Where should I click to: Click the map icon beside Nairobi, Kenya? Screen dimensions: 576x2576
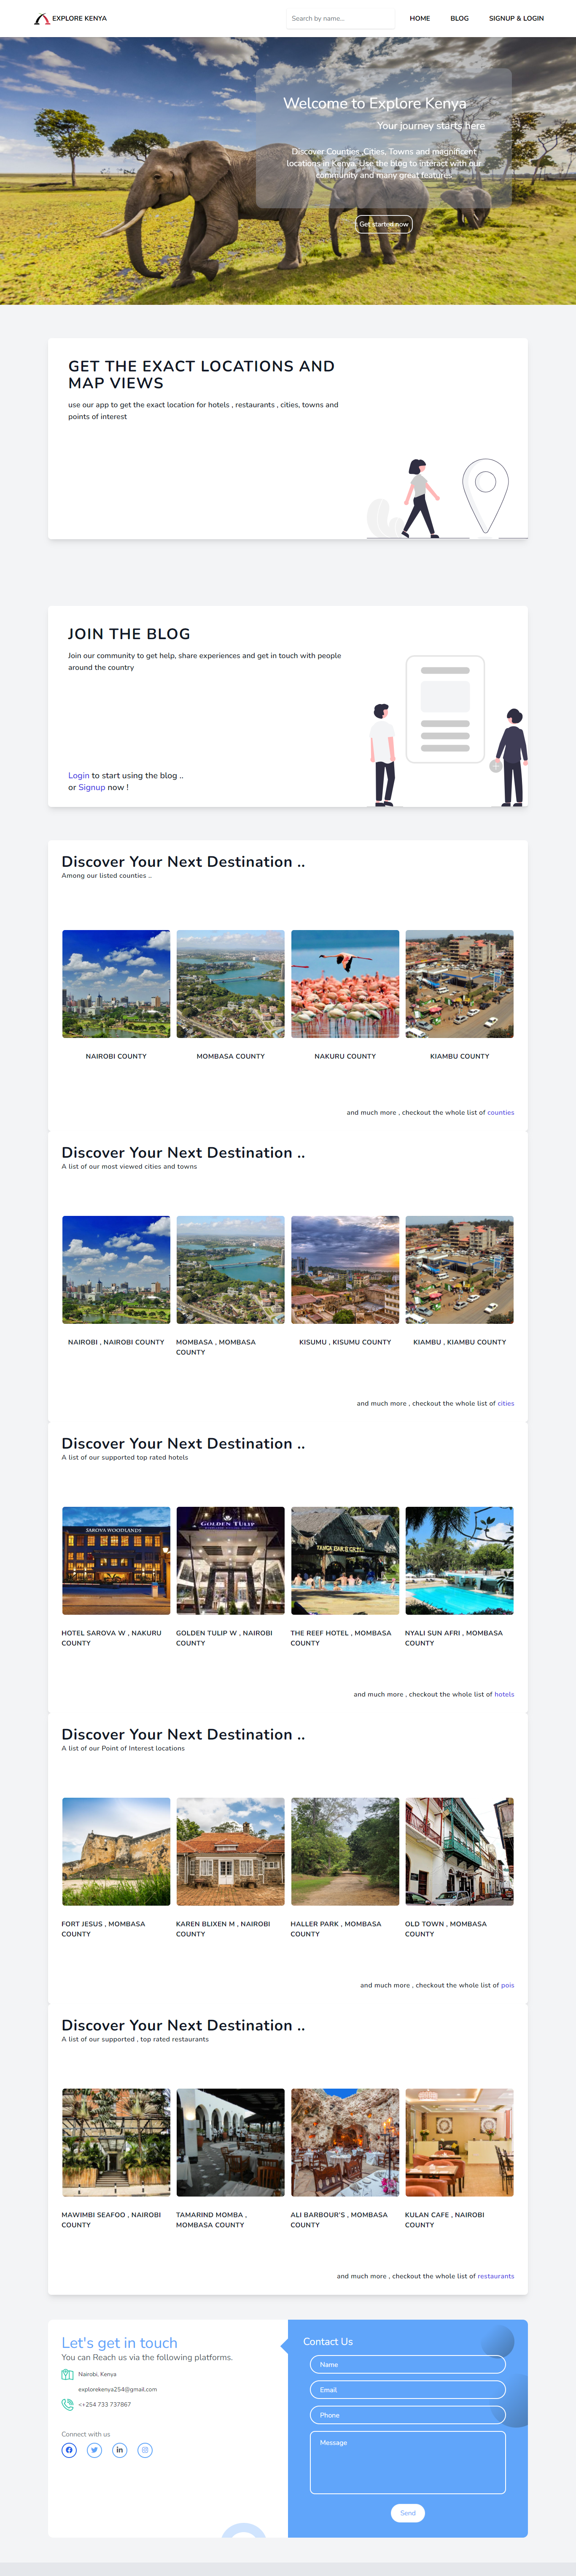click(67, 2374)
